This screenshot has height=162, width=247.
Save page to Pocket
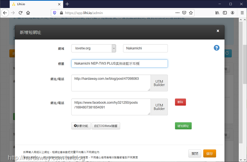click(x=184, y=13)
